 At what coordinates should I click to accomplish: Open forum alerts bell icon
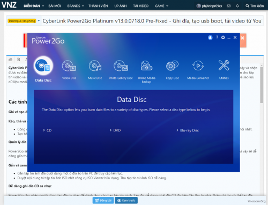tap(237, 6)
